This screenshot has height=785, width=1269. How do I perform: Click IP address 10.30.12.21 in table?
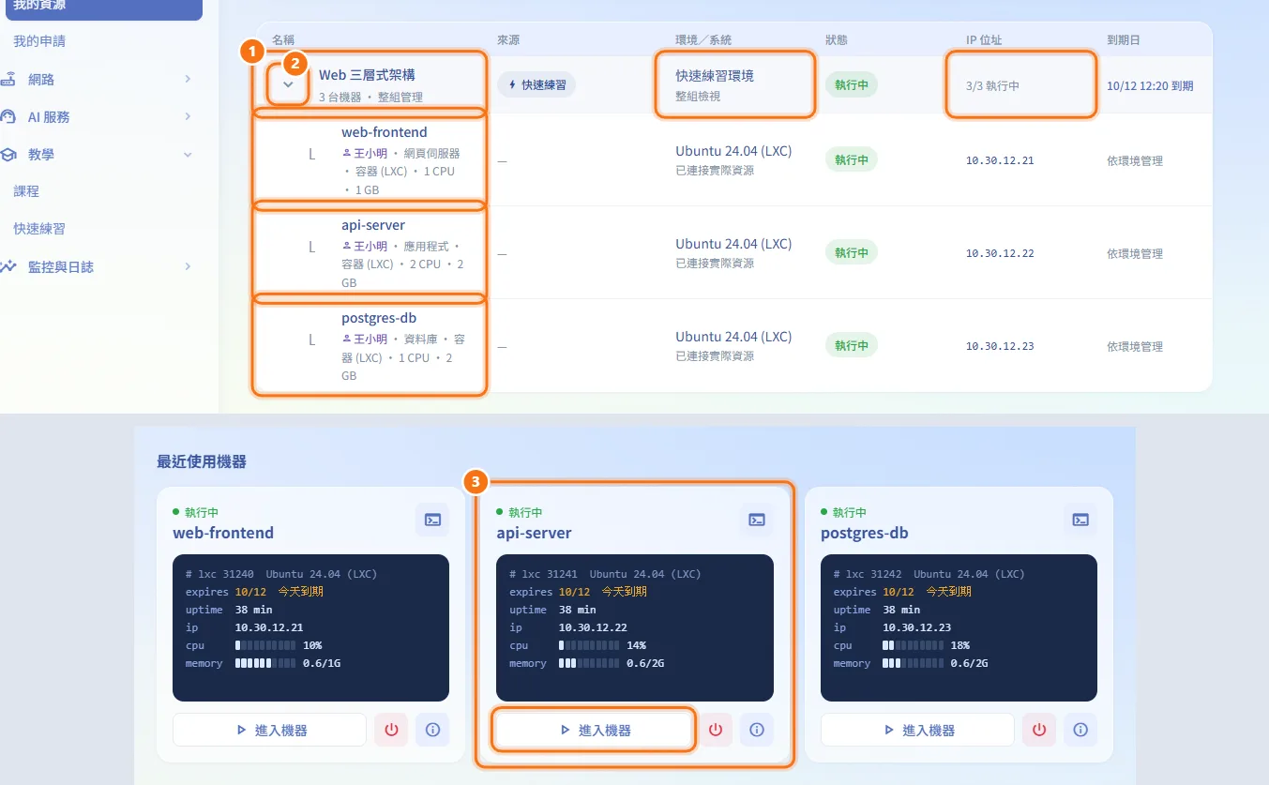pyautogui.click(x=1000, y=160)
